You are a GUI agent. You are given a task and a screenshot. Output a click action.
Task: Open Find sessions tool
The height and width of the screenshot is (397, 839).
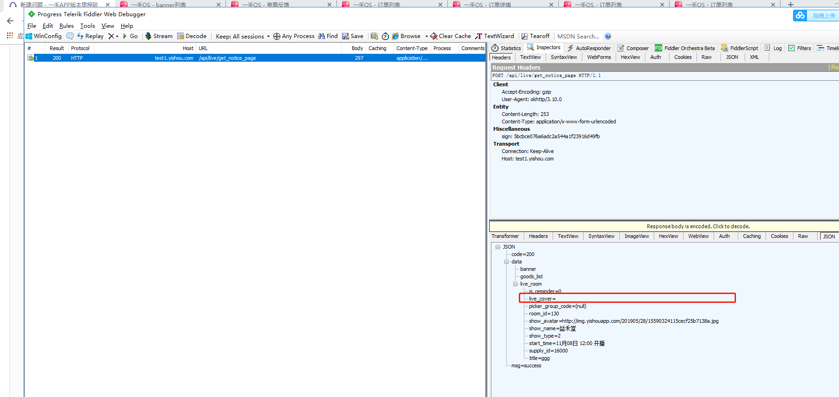[x=328, y=36]
